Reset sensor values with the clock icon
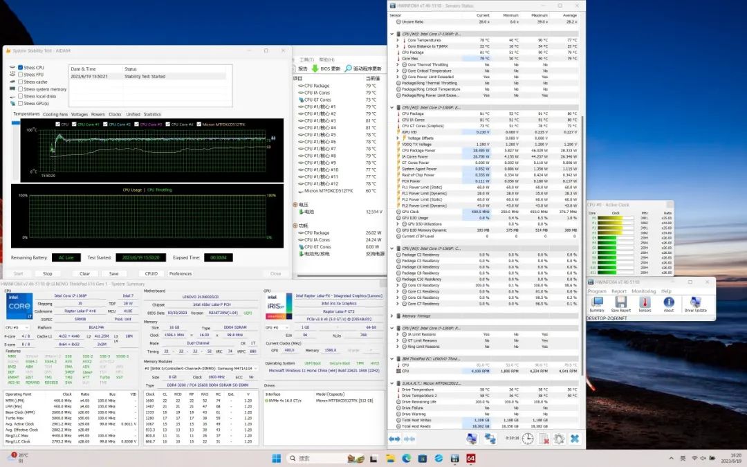 (527, 439)
